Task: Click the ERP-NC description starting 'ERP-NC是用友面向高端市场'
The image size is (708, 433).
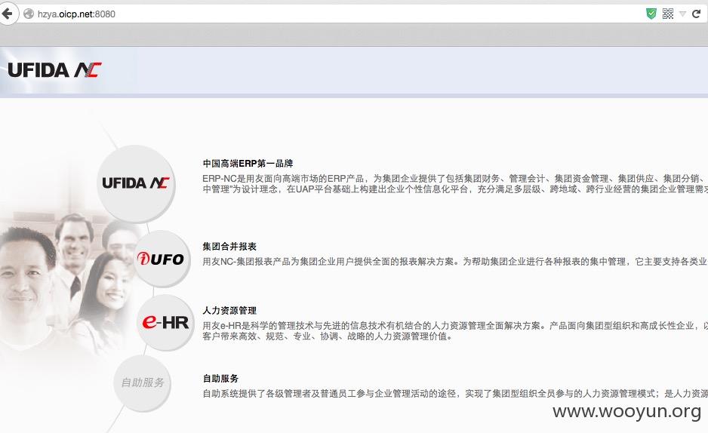Action: point(455,184)
